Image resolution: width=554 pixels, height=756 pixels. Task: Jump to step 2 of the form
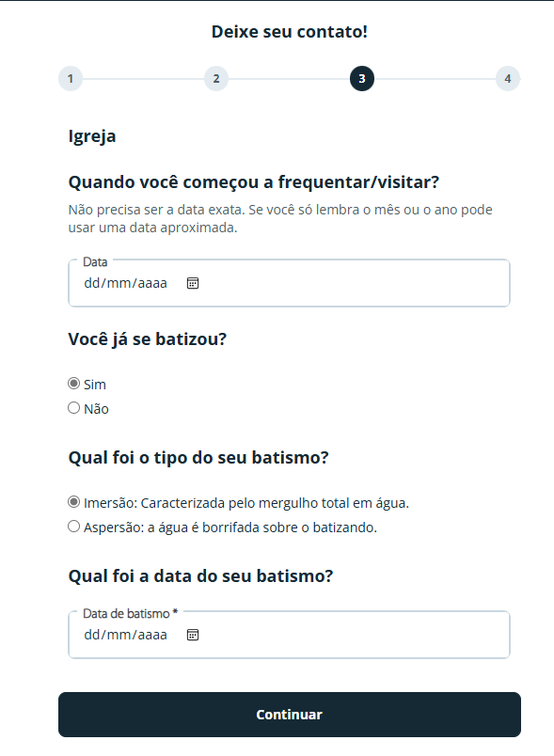click(x=216, y=79)
